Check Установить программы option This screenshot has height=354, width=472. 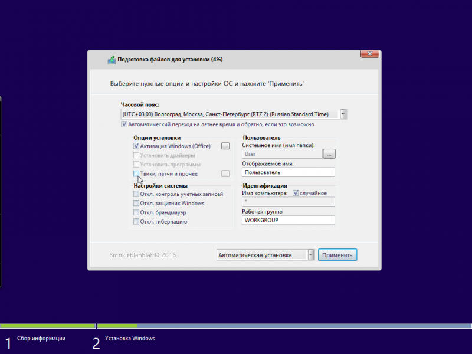[x=136, y=165]
